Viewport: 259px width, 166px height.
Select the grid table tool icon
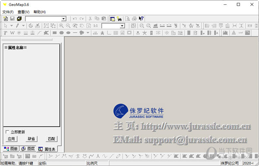tap(116, 33)
